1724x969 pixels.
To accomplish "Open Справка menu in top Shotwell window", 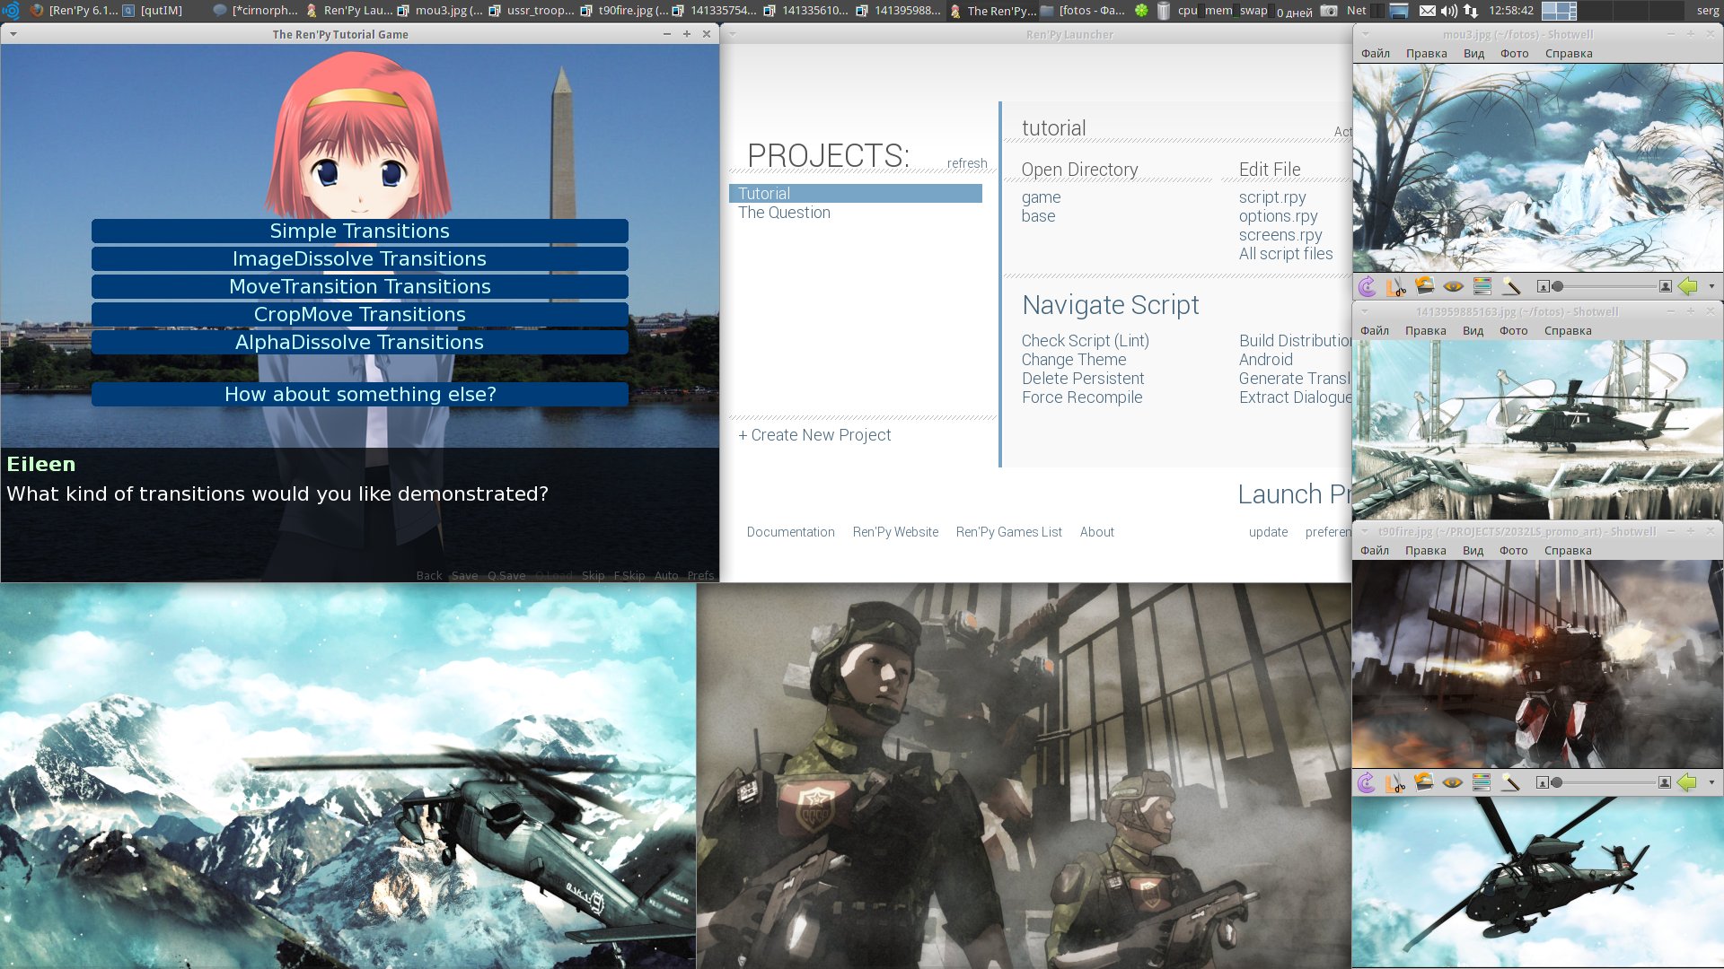I will coord(1568,53).
